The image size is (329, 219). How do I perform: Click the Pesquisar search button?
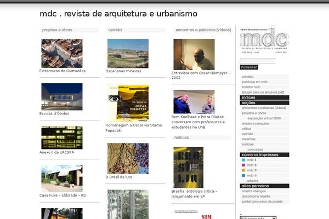click(249, 67)
